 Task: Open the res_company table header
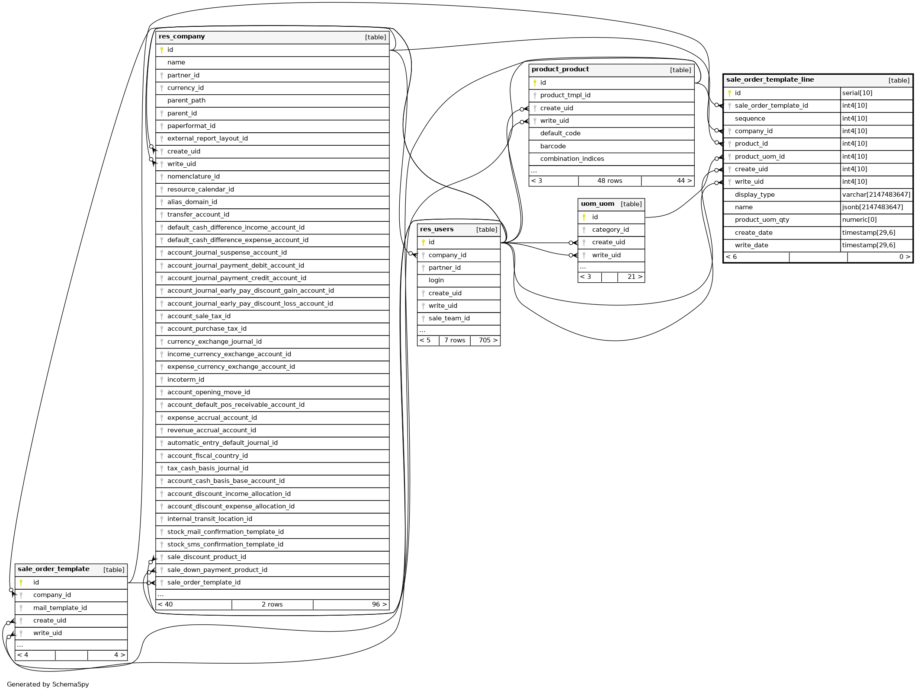pyautogui.click(x=182, y=37)
